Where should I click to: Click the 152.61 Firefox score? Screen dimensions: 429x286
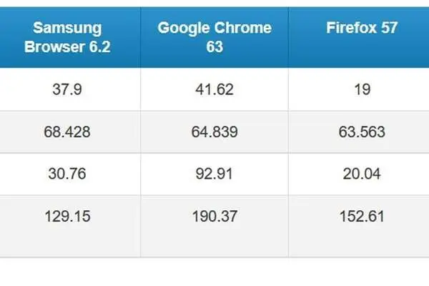click(x=362, y=216)
